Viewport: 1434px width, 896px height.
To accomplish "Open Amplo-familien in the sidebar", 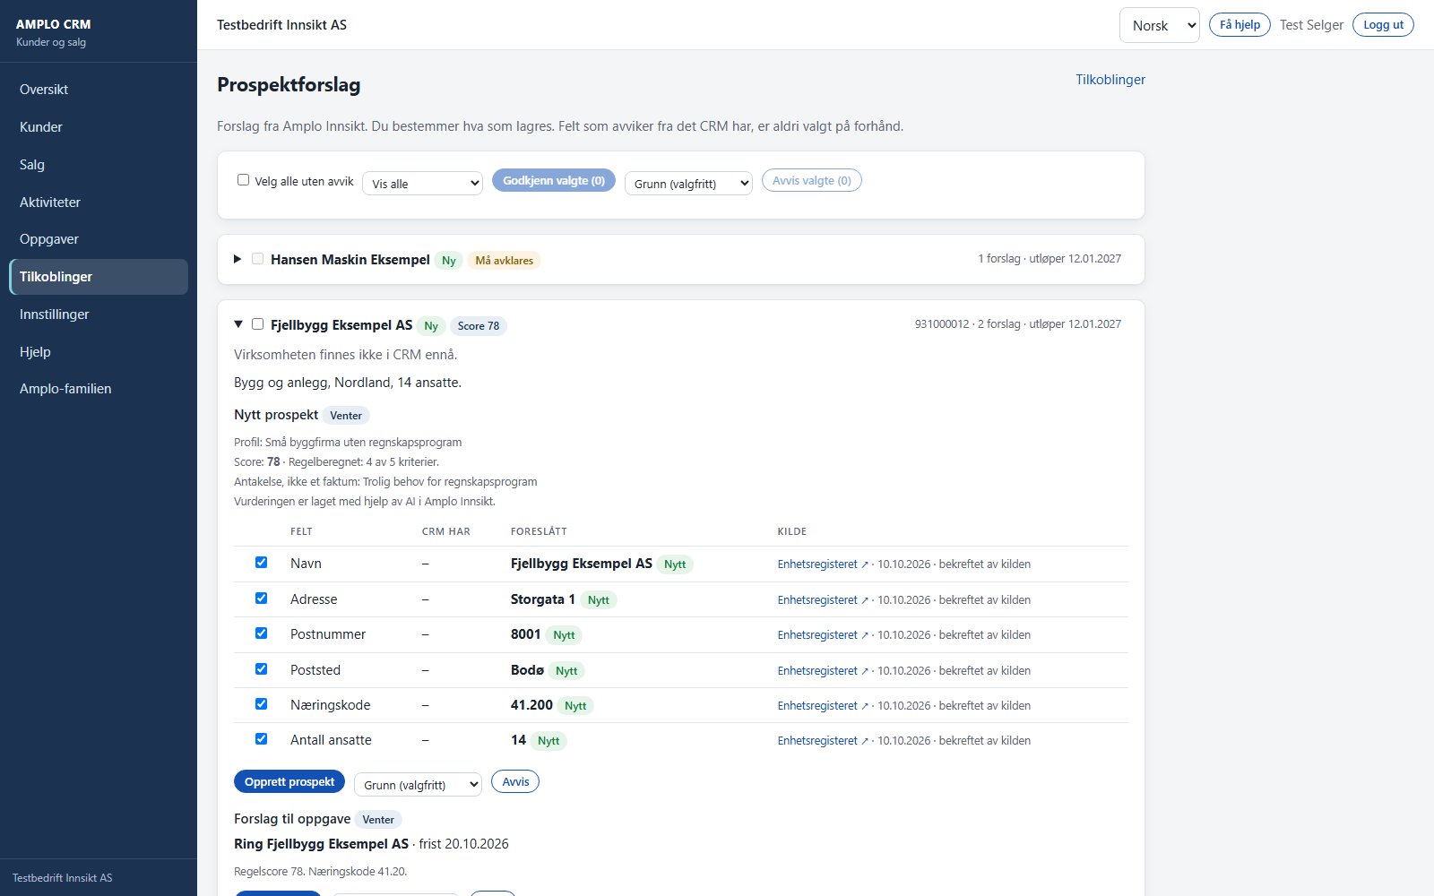I will [99, 389].
